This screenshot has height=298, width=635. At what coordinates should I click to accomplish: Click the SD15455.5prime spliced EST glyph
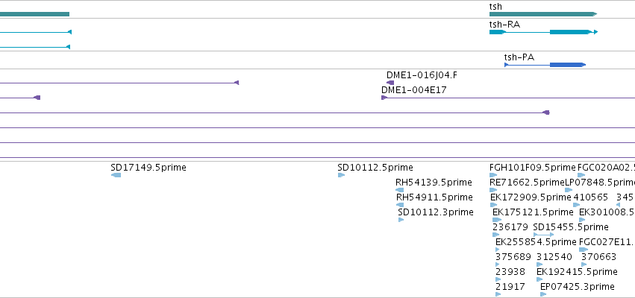(x=543, y=235)
